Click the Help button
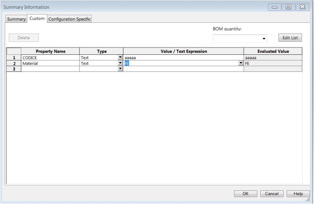 click(298, 194)
